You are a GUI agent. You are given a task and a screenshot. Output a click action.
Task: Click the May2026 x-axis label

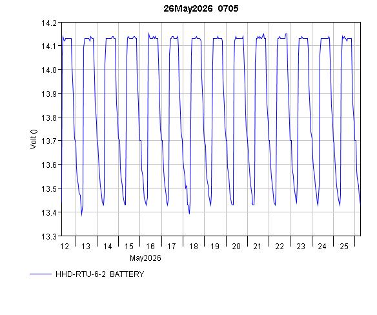pos(145,258)
